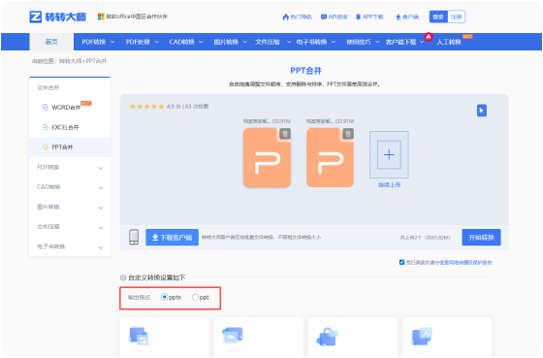Open WORD合并 in the sidebar
Viewport: 543px width, 358px height.
tap(66, 108)
